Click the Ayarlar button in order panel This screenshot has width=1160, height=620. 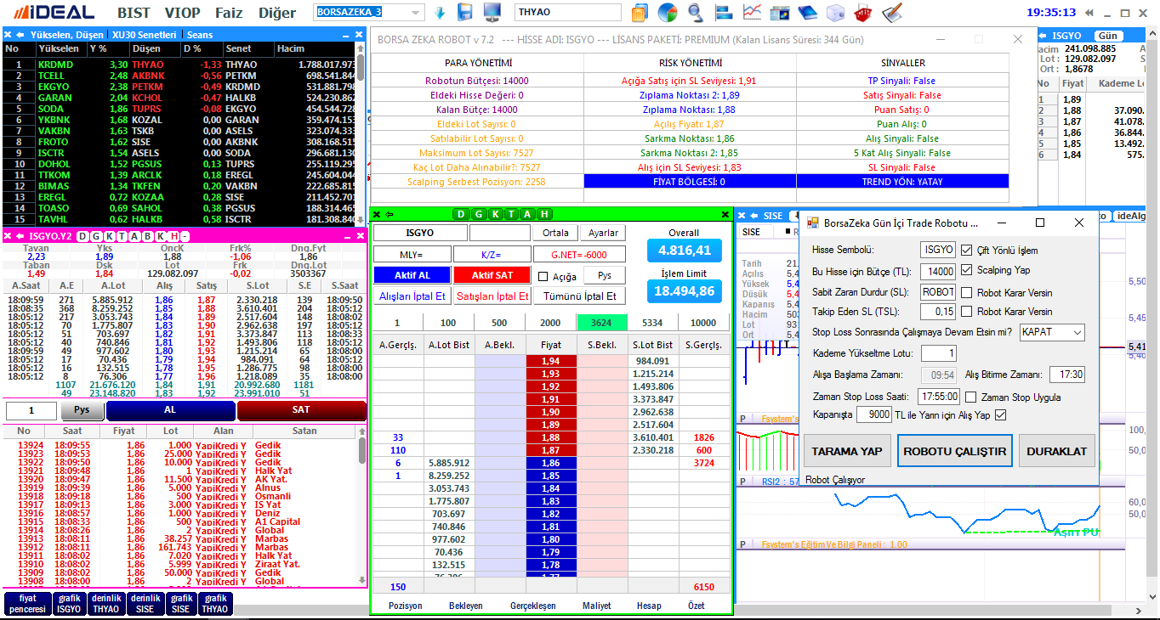click(603, 233)
